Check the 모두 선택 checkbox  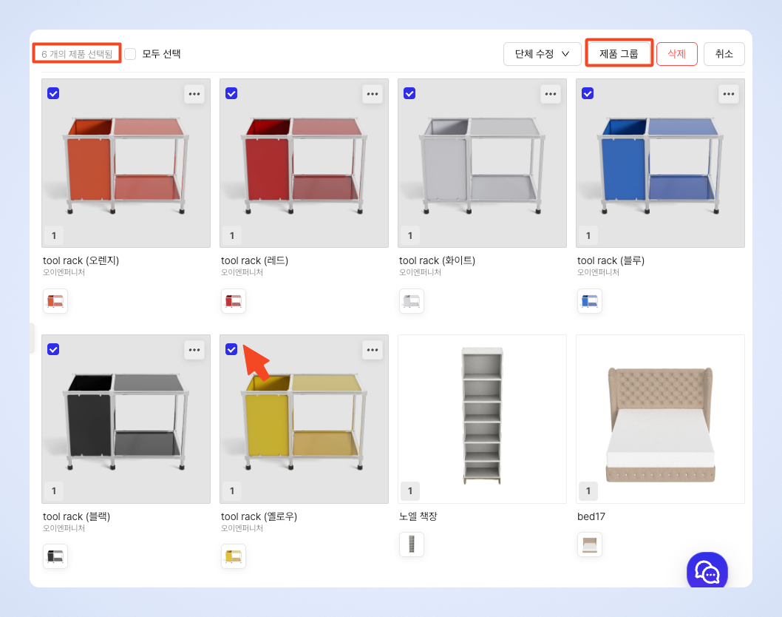[130, 54]
